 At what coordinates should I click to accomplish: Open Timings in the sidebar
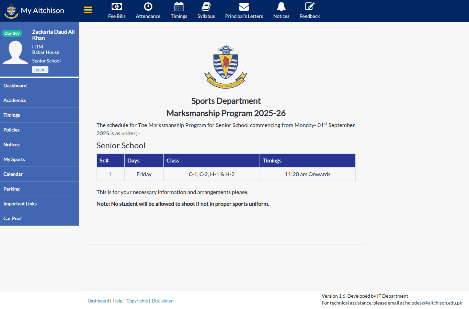(39, 115)
